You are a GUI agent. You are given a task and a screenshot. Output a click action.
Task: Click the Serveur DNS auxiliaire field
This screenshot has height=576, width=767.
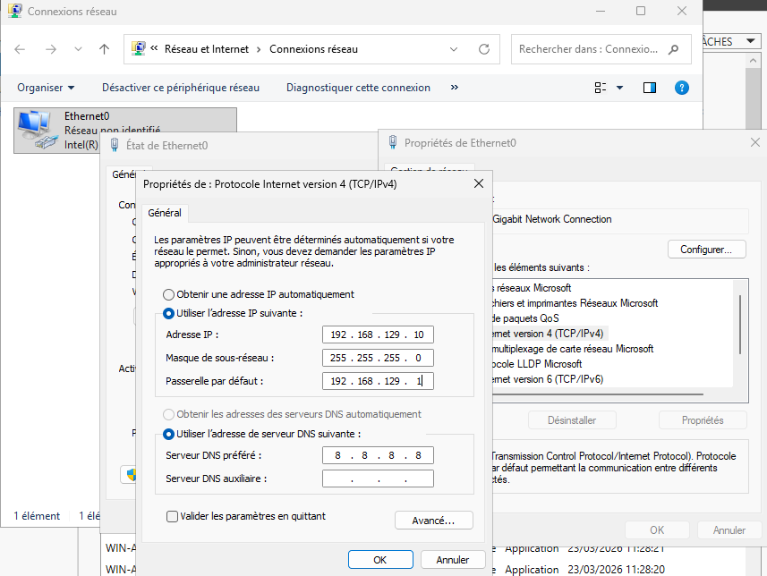coord(378,479)
